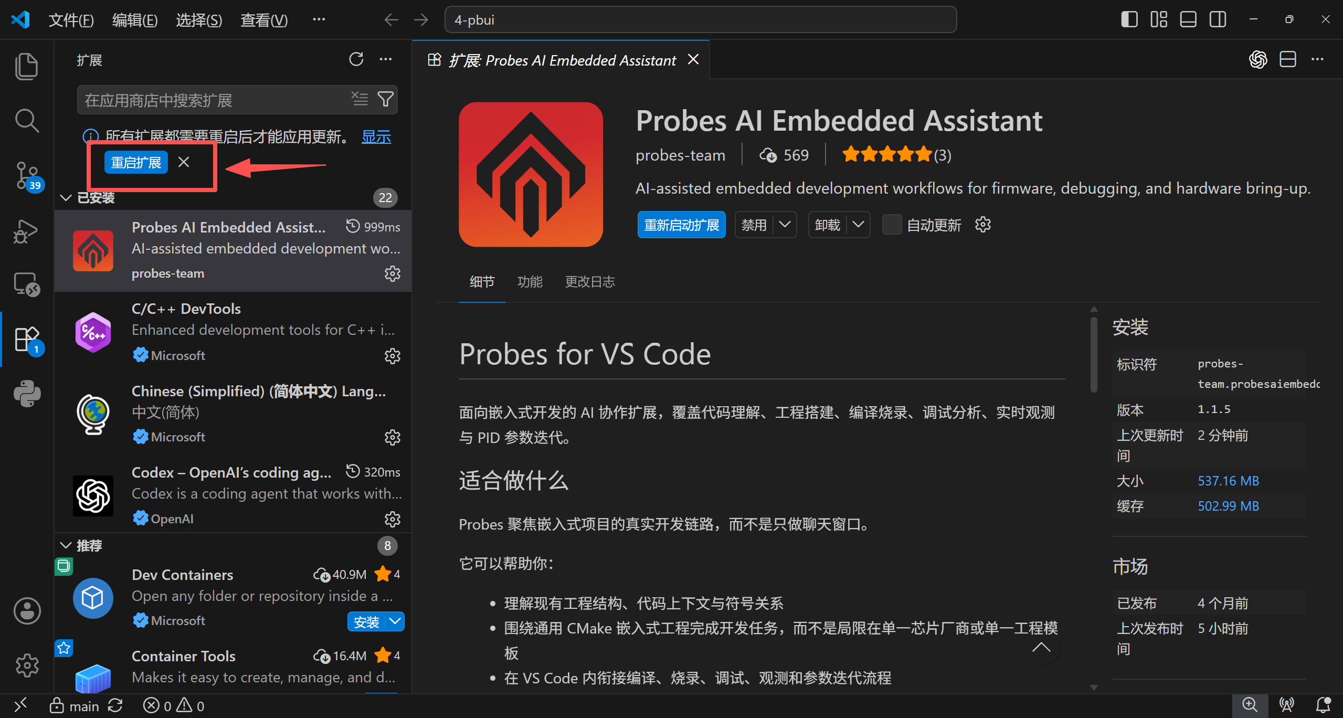
Task: Open manage gear for Codex extension
Action: click(x=393, y=519)
